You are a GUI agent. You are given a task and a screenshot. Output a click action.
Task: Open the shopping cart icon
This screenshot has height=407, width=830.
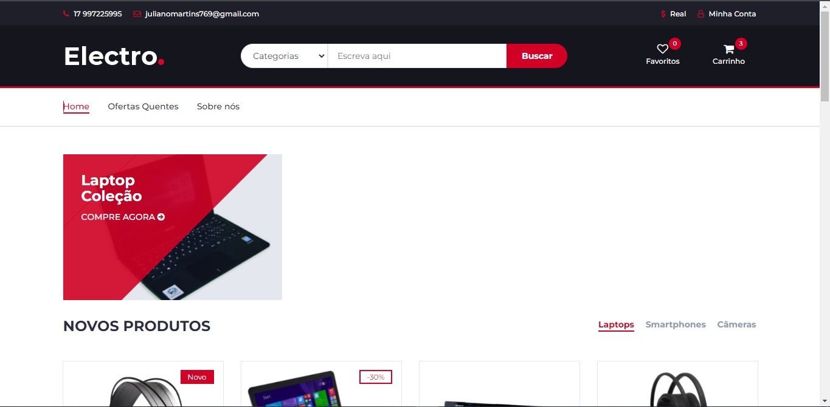coord(728,49)
